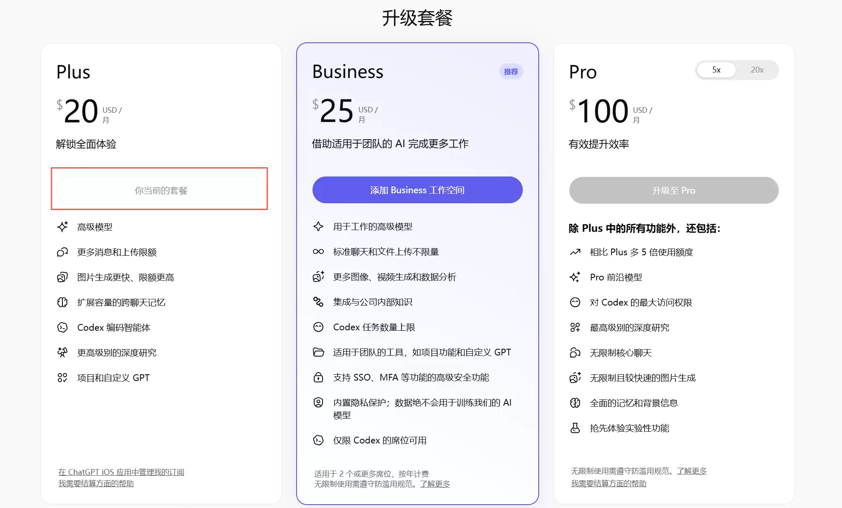Click the chat icon beside 无限制核心聊天
The image size is (842, 508).
click(575, 352)
